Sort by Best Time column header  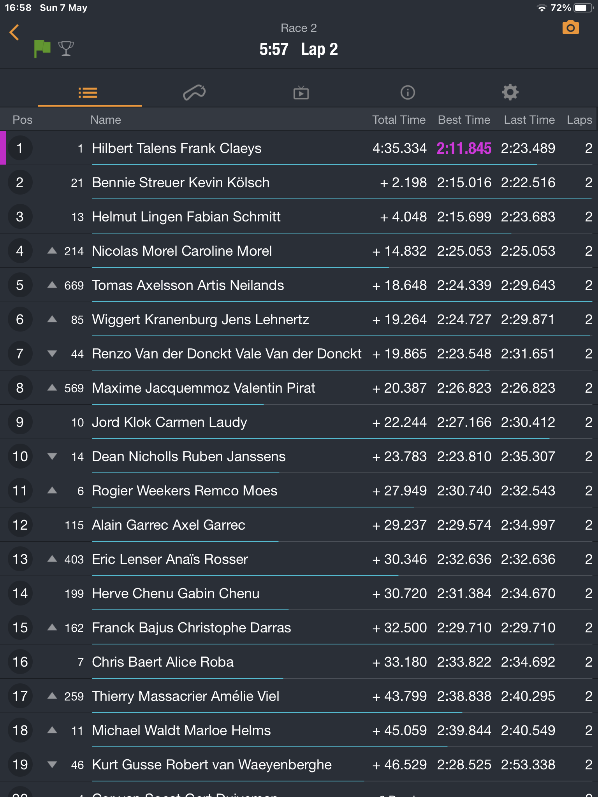(x=464, y=120)
